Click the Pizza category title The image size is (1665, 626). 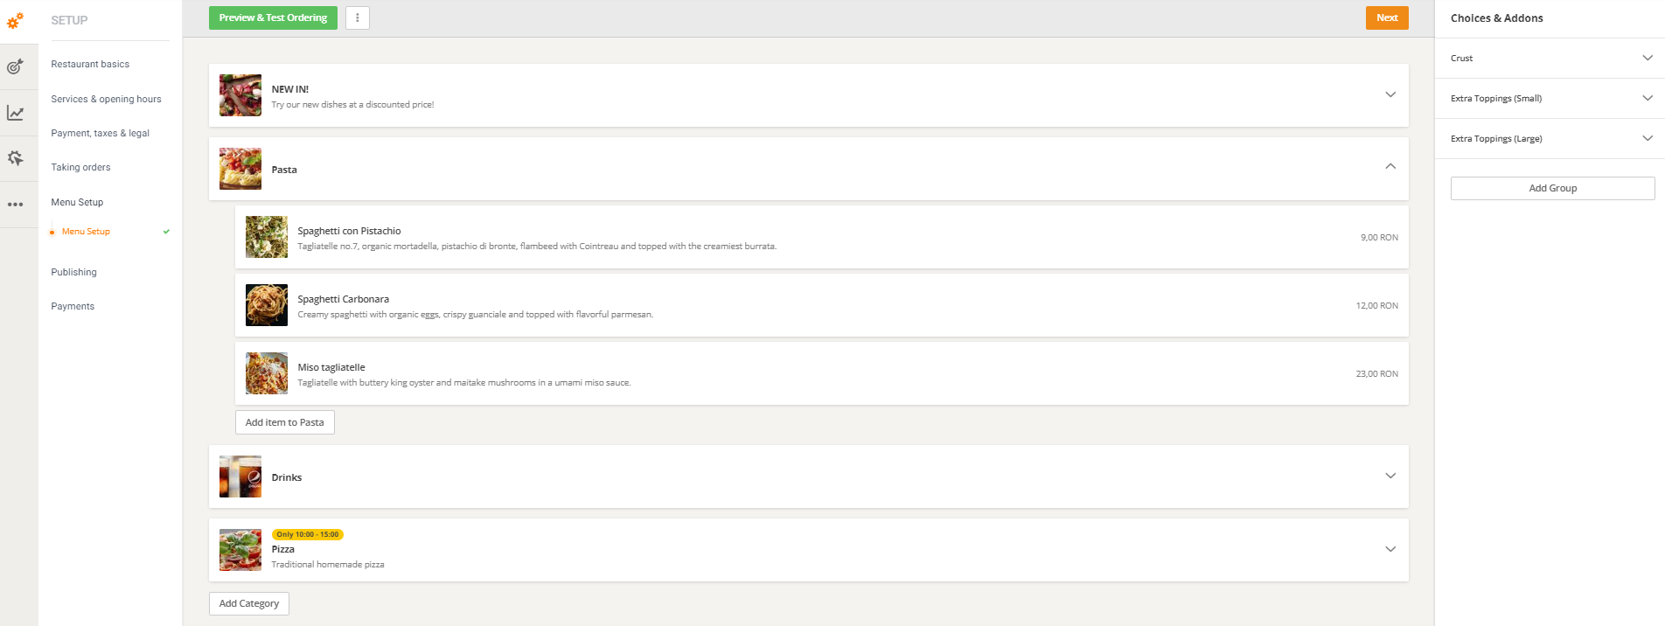click(283, 549)
